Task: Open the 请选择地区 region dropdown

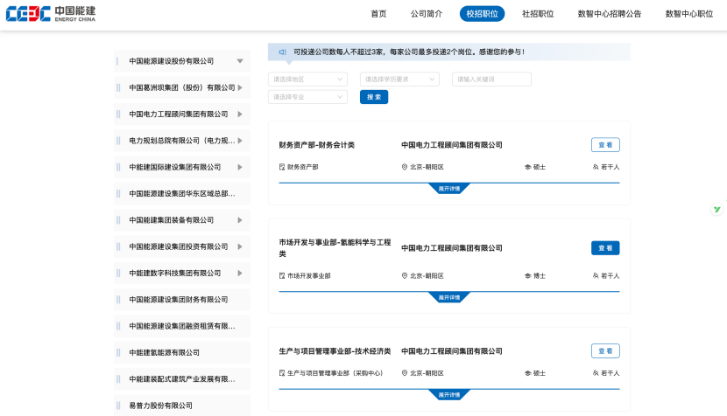Action: point(307,80)
